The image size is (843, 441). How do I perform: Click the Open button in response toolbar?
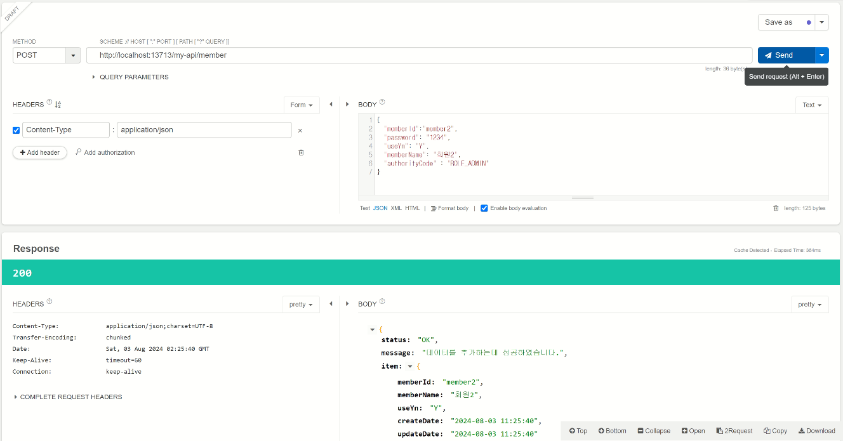tap(693, 431)
